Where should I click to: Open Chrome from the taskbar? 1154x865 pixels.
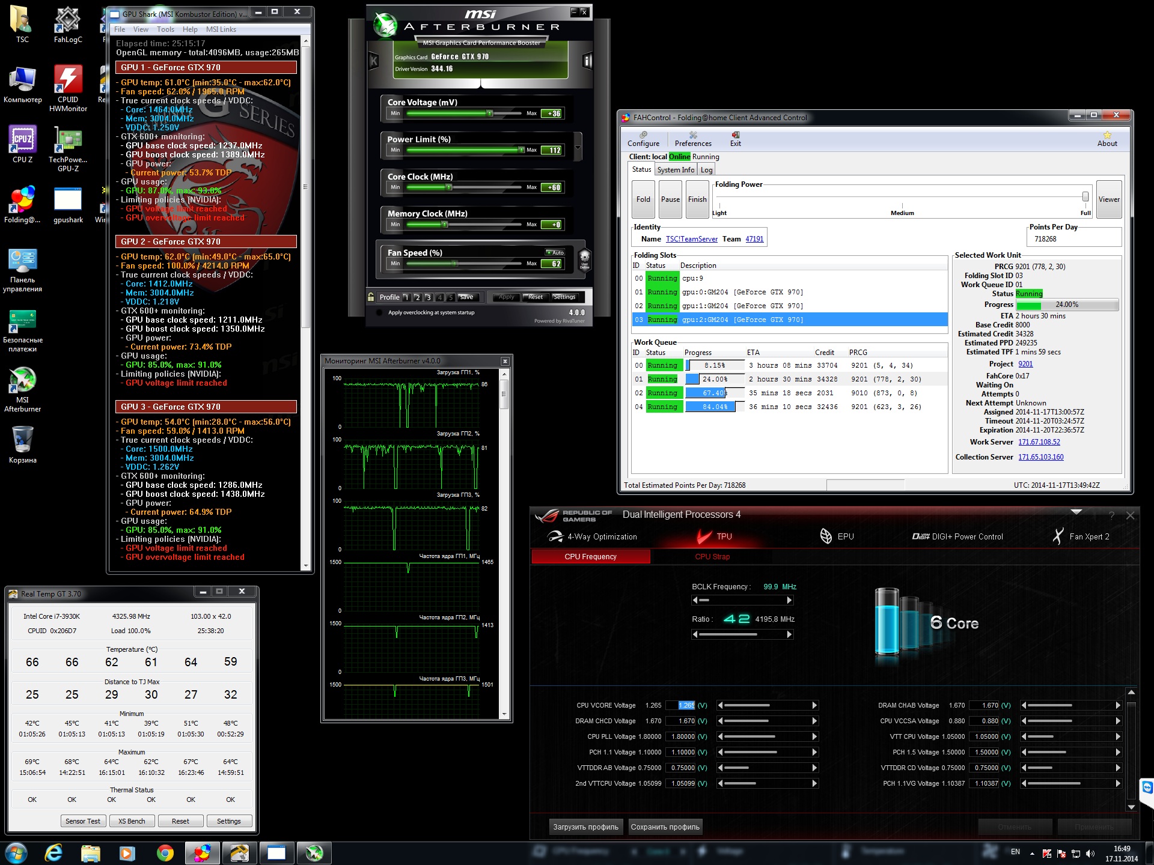point(165,852)
